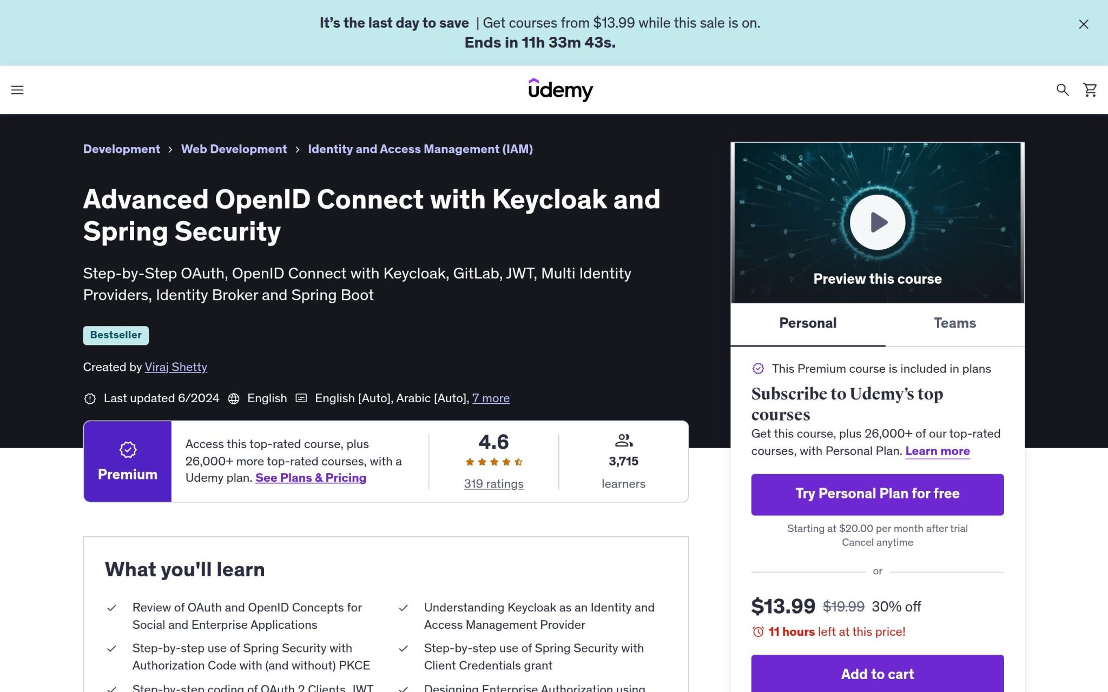This screenshot has width=1108, height=692.
Task: Click Try Personal Plan for free
Action: (878, 495)
